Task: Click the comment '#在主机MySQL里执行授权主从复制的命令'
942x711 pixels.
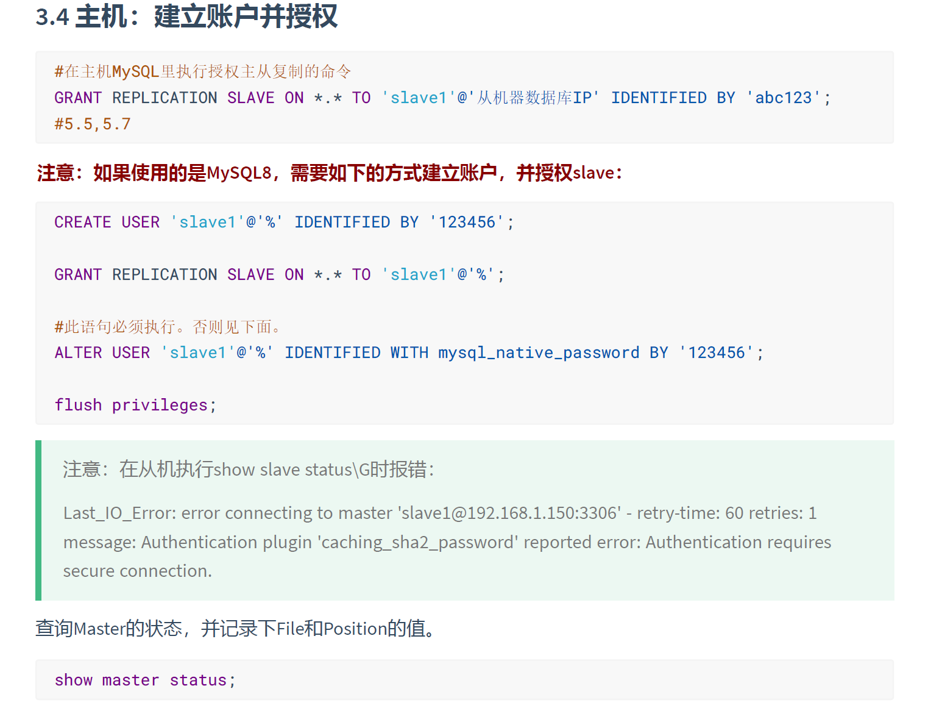Action: (x=203, y=71)
